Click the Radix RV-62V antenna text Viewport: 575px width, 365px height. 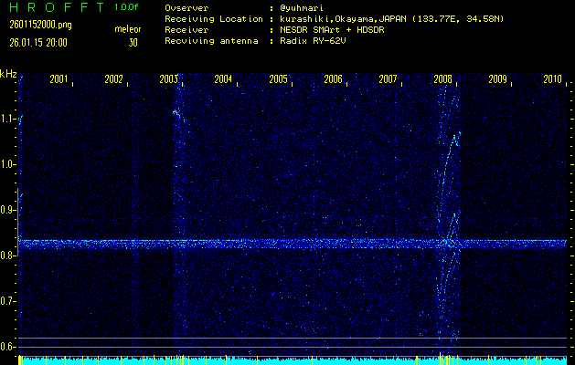pyautogui.click(x=317, y=41)
